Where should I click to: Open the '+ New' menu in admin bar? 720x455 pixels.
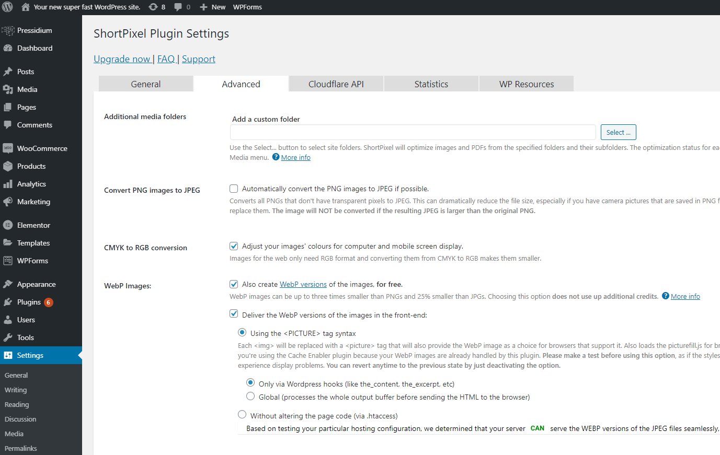213,7
